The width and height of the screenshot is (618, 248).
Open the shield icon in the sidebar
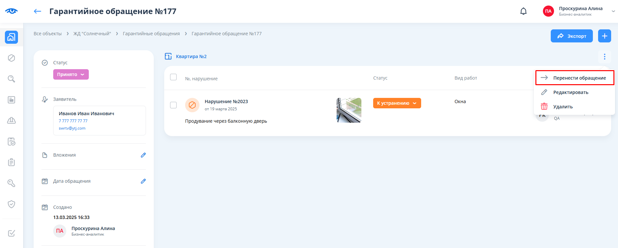[11, 204]
